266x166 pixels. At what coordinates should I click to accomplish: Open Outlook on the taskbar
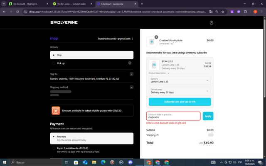[x=85, y=162]
